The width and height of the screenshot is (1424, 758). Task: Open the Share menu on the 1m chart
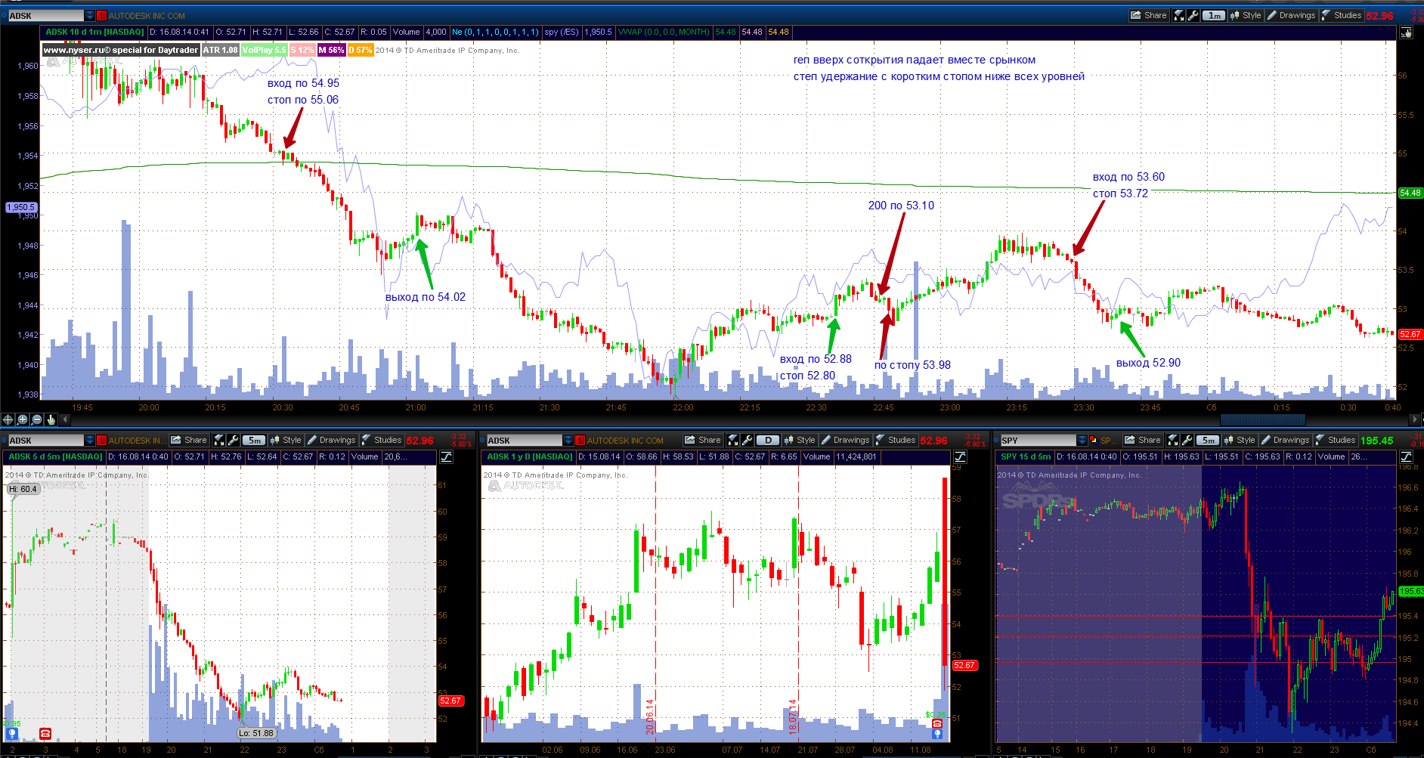coord(1149,15)
